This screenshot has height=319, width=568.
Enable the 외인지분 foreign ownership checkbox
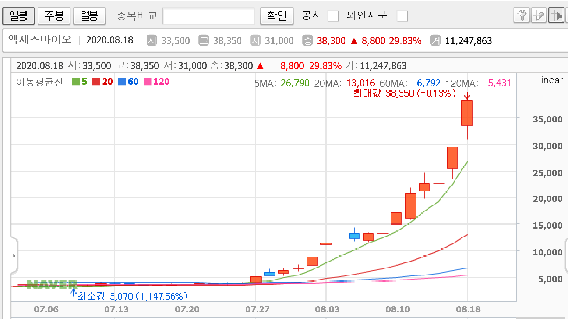[402, 16]
